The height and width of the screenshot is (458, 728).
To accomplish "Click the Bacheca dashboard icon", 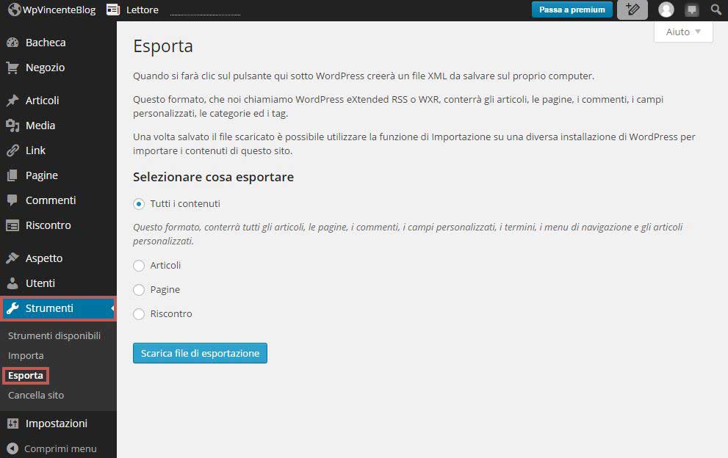I will pyautogui.click(x=12, y=43).
